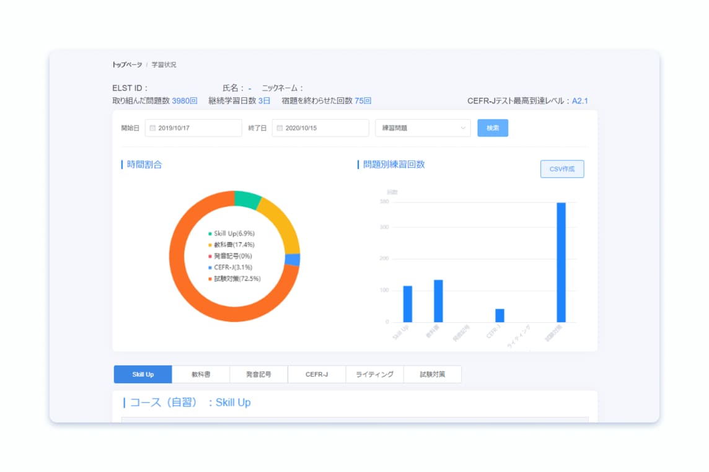Click the dropdown arrow beside 練習問題
Screen dimensions: 709x472
[x=462, y=128]
